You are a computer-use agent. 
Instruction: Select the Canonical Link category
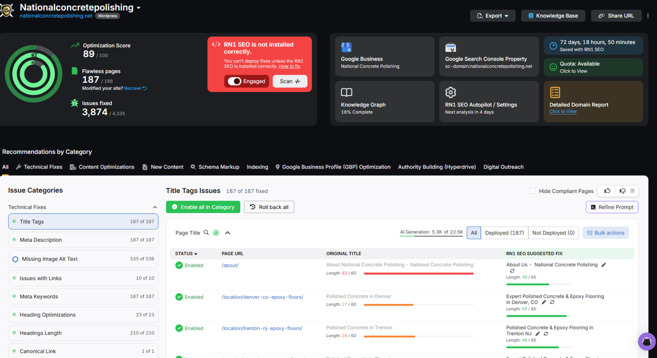(83, 351)
